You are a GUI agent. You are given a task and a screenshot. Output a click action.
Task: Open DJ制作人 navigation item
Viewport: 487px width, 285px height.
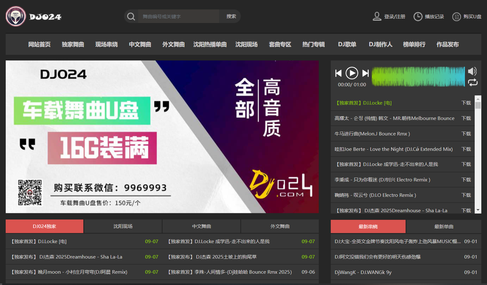pos(381,44)
